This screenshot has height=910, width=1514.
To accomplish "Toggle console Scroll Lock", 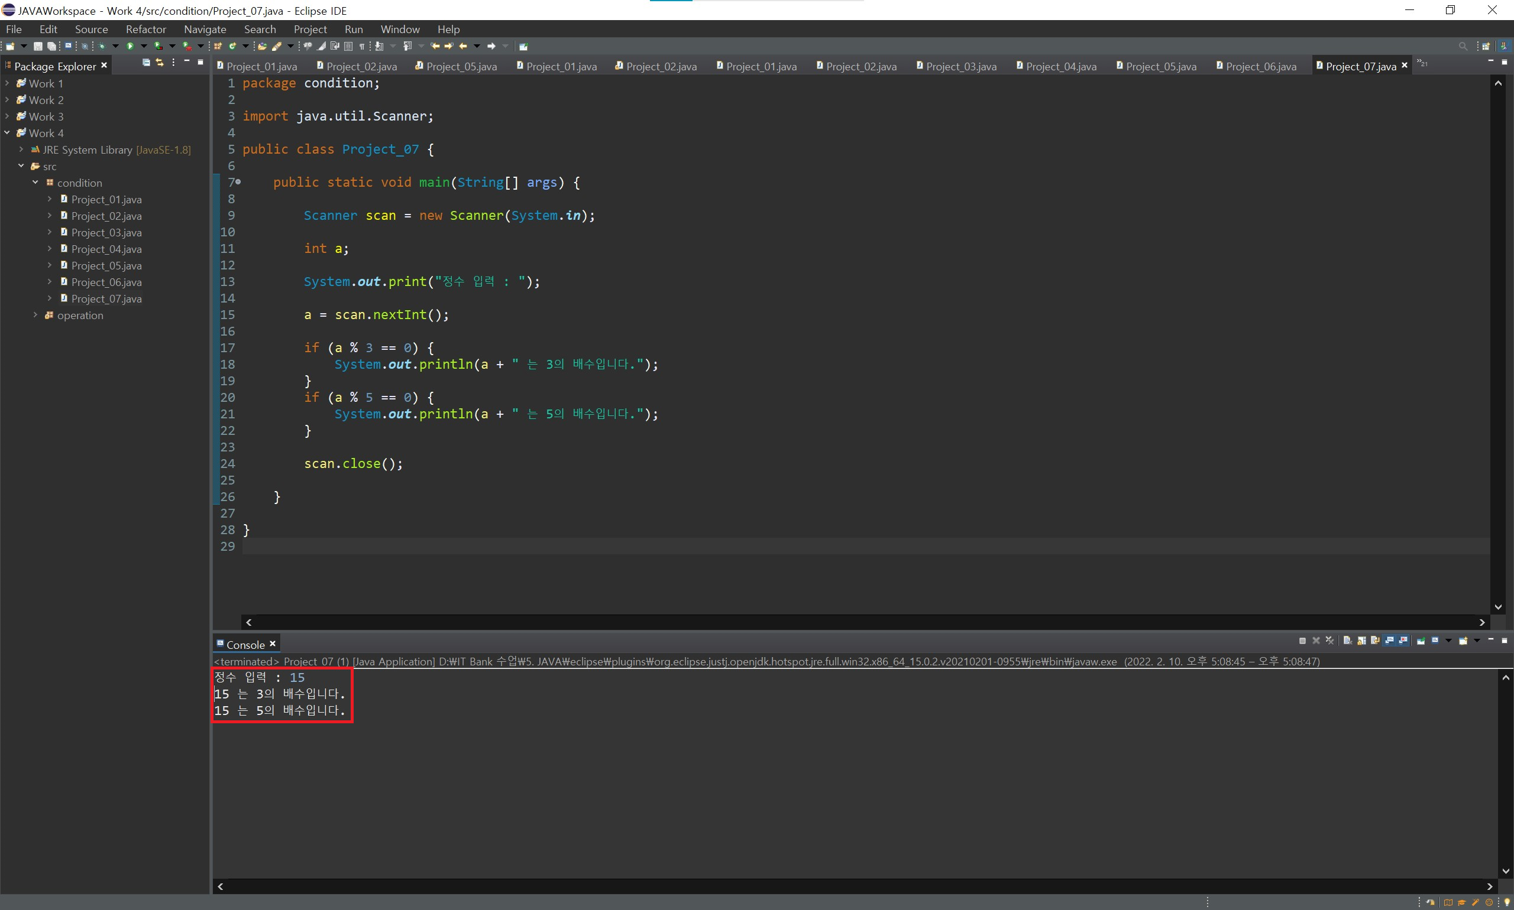I will pyautogui.click(x=1361, y=641).
